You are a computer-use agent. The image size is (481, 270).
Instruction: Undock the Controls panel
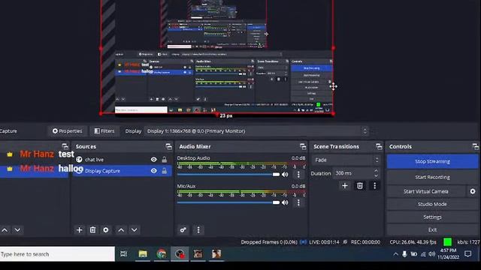tap(475, 147)
